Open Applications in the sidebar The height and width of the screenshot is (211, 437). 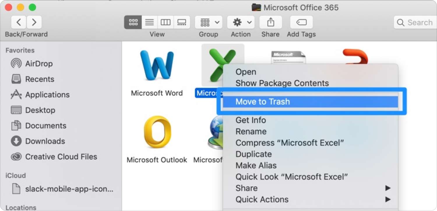[x=40, y=95]
